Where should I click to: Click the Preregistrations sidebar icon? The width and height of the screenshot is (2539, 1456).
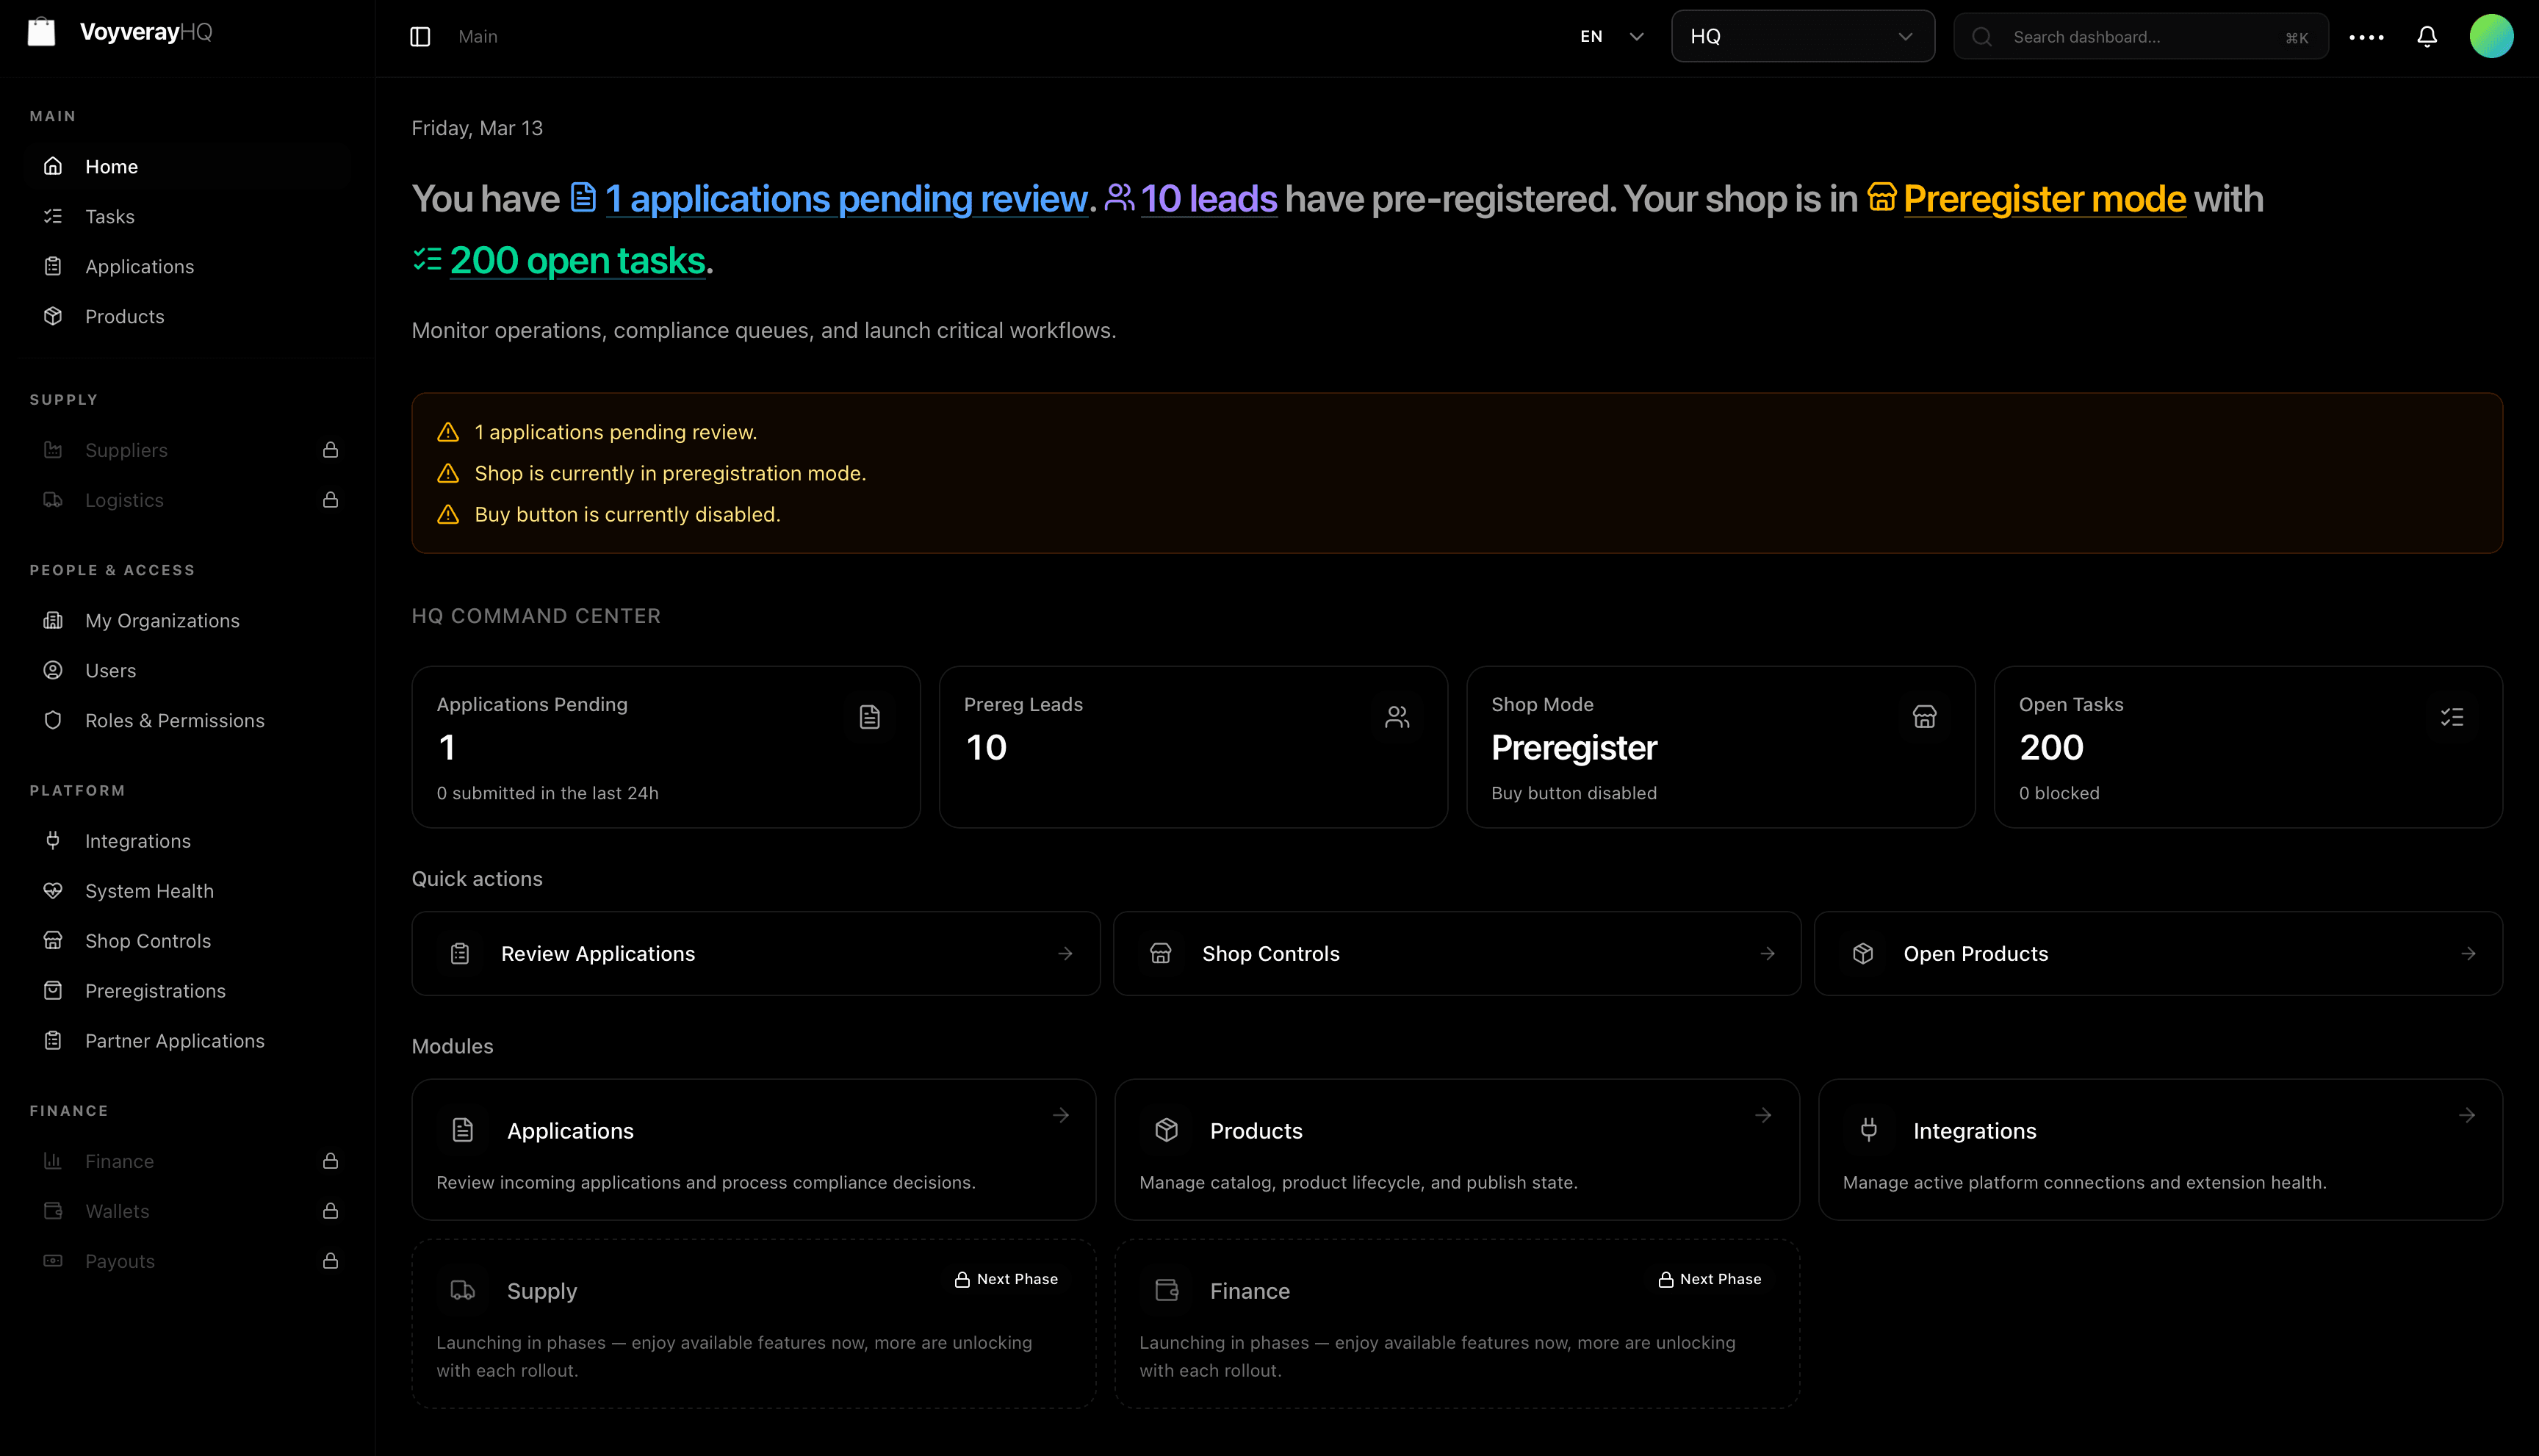pos(53,990)
